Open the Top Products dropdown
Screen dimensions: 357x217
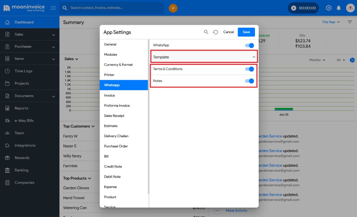pos(77,178)
